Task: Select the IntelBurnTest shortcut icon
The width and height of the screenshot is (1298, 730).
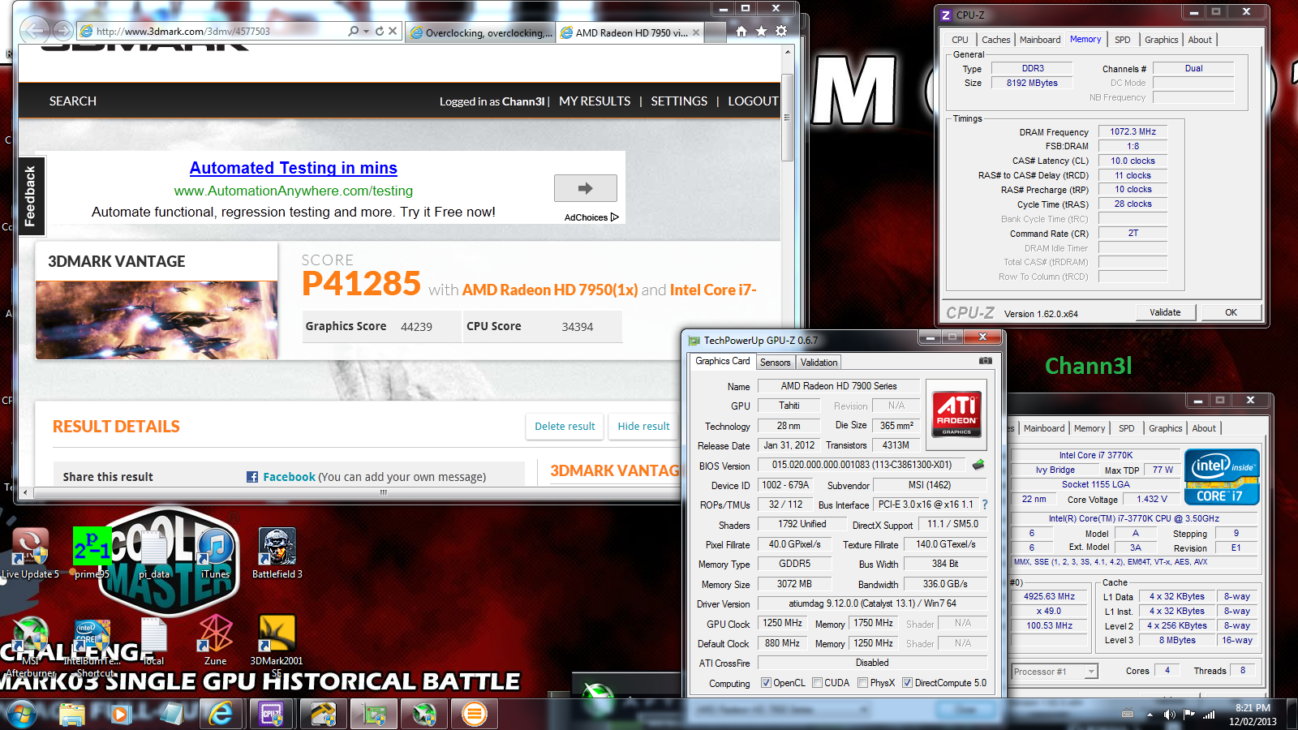Action: [x=92, y=646]
